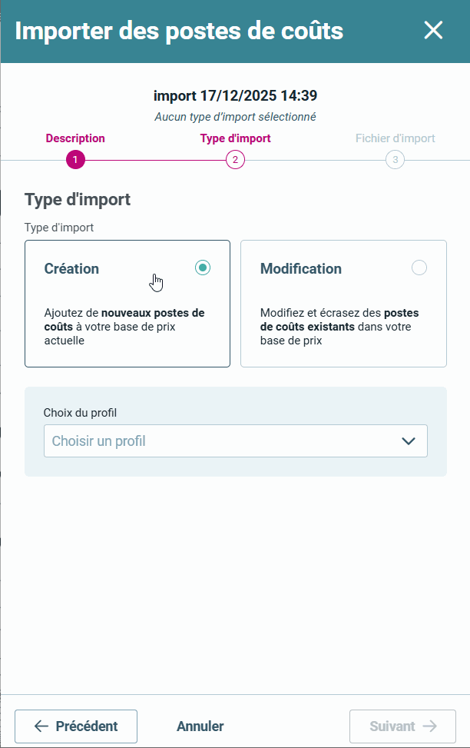Screen dimensions: 470x748
Task: Click the step 2 circle in the stepper
Action: point(235,160)
